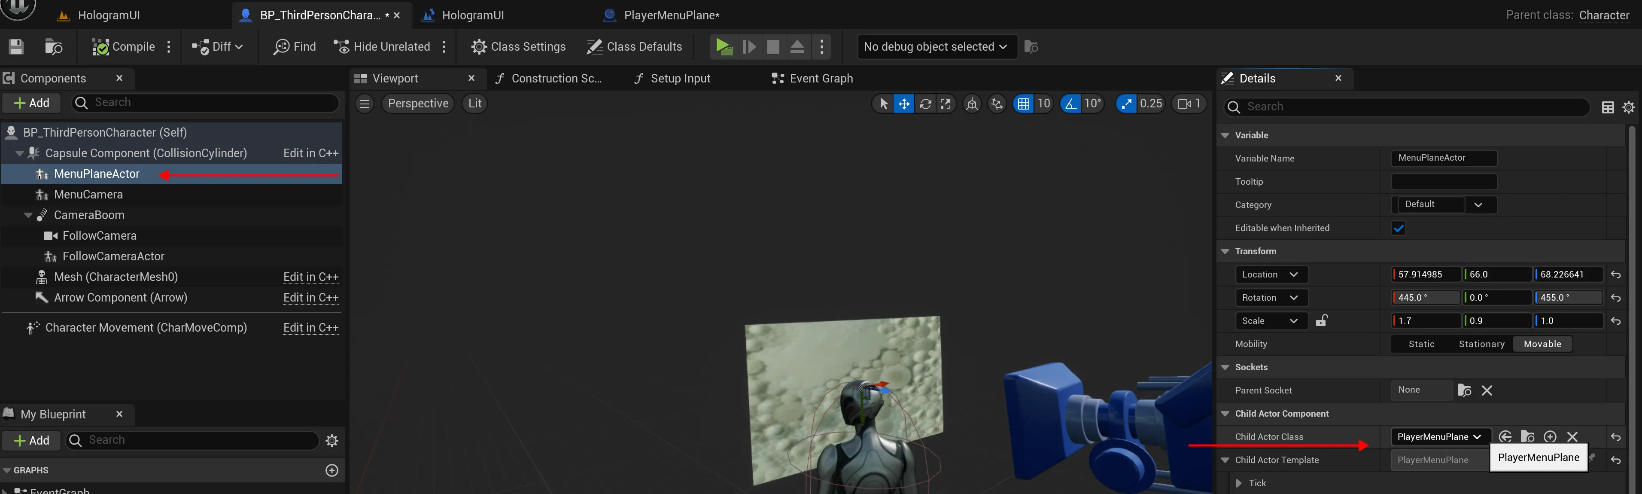1642x494 pixels.
Task: Open the debug object selection dropdown
Action: tap(934, 46)
